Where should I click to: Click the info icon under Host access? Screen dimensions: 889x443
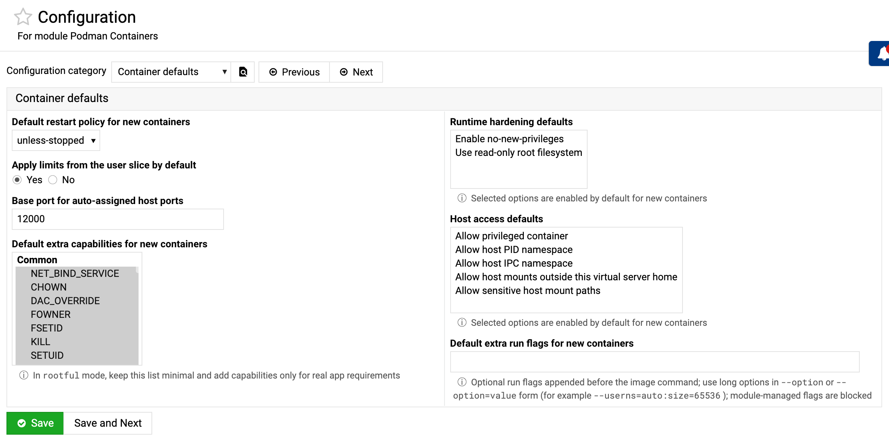(462, 322)
